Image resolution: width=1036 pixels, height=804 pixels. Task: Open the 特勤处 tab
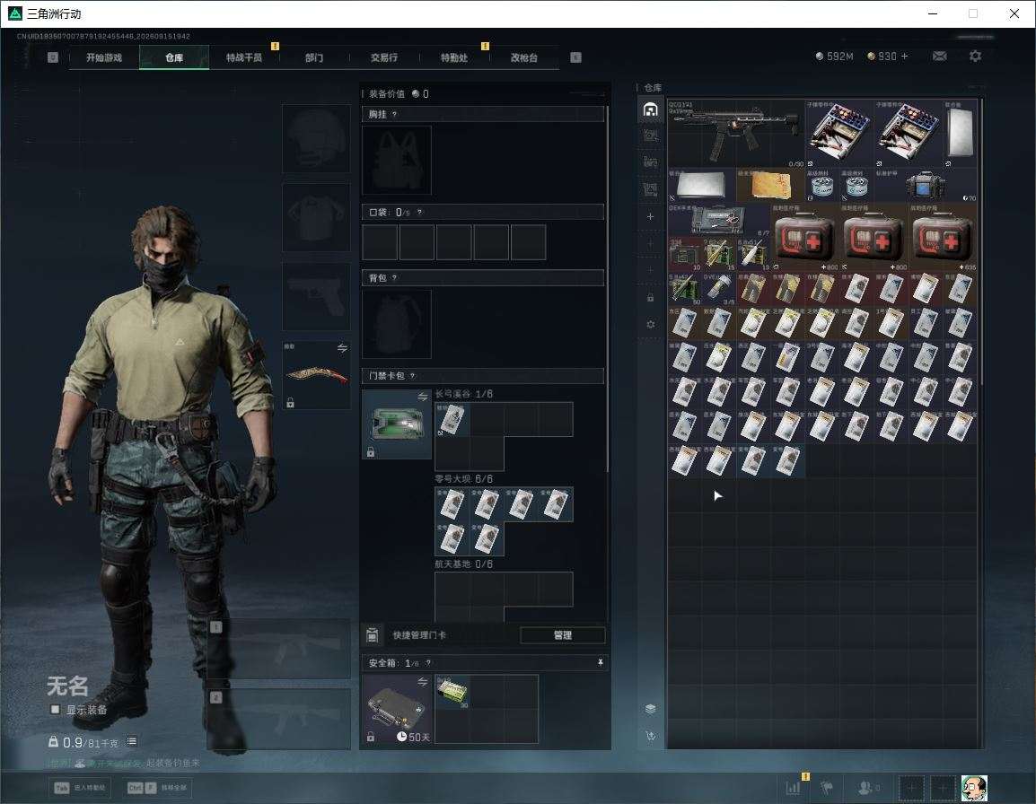pyautogui.click(x=454, y=57)
